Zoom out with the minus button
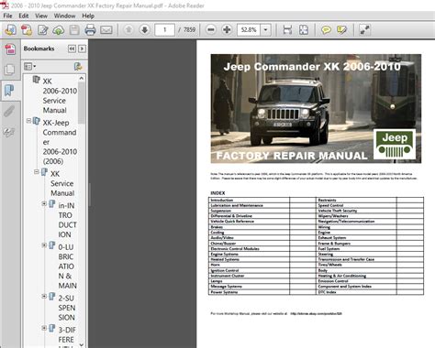This screenshot has width=435, height=348. pos(211,30)
